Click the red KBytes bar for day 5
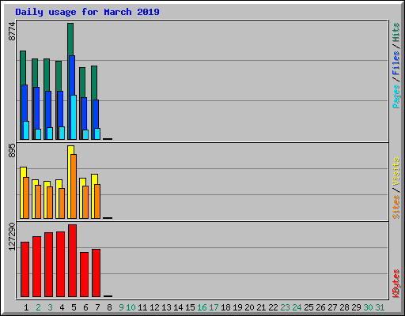This screenshot has height=316, width=405. coord(72,261)
